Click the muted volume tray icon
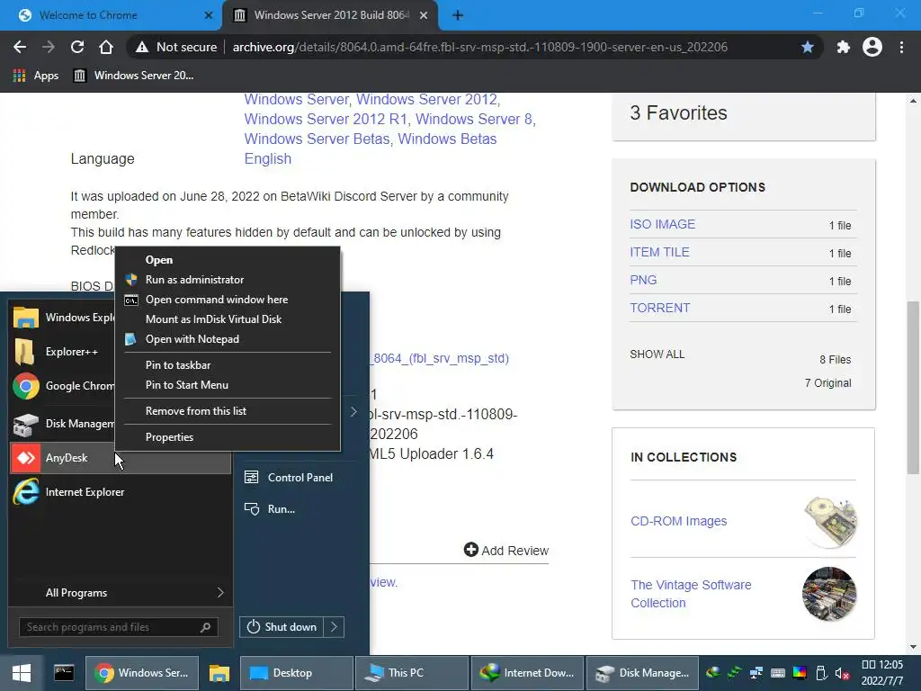921x691 pixels. tap(842, 673)
